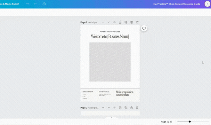Edit the Page 1 title field
This screenshot has width=211, height=125.
point(94,22)
